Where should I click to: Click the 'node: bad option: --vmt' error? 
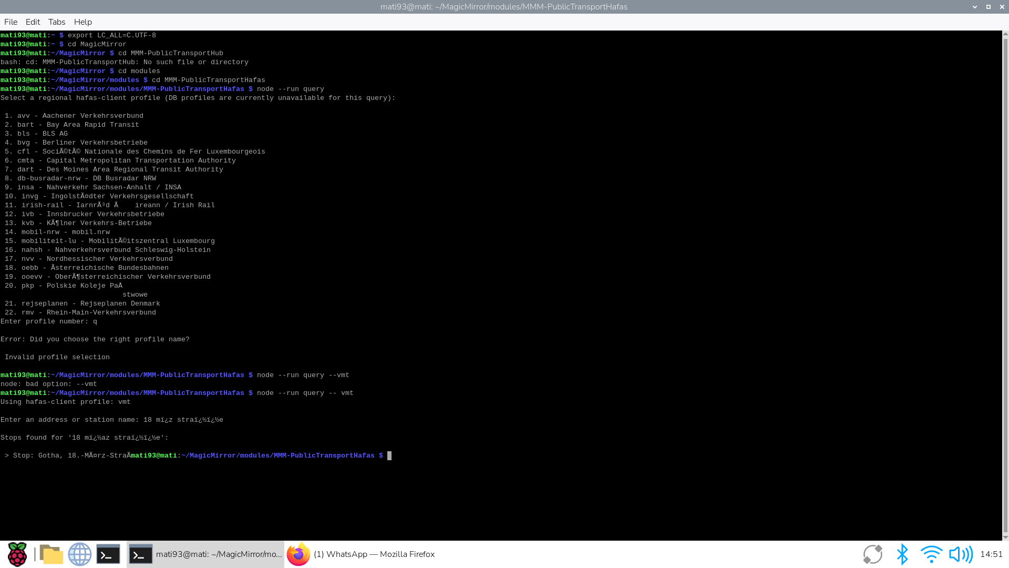49,384
